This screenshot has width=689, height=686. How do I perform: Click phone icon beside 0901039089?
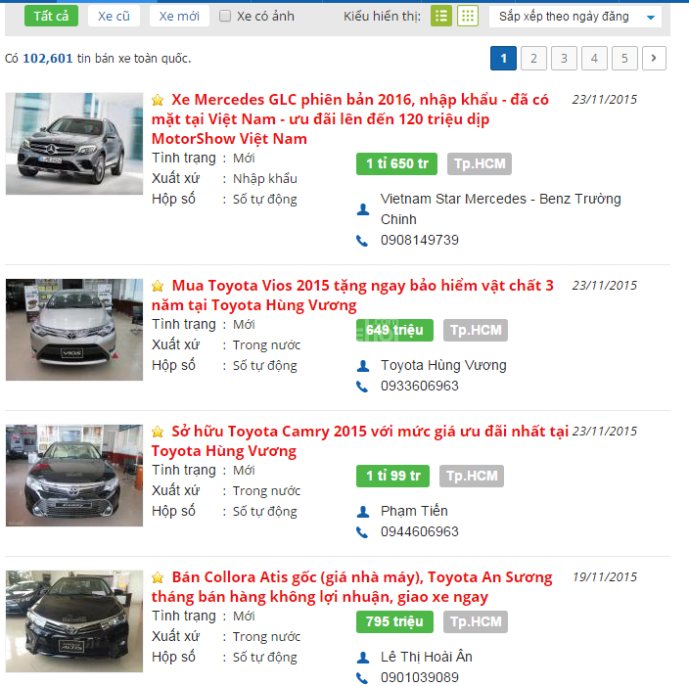click(362, 678)
